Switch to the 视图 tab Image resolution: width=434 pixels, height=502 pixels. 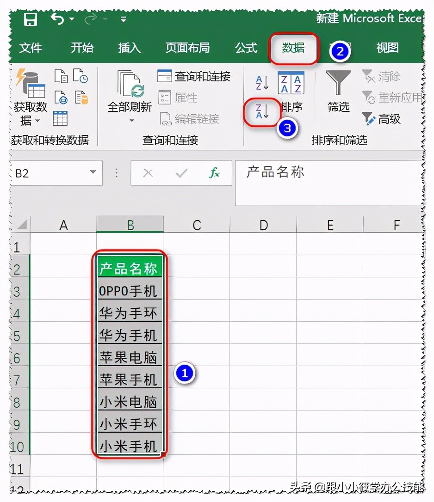(388, 48)
